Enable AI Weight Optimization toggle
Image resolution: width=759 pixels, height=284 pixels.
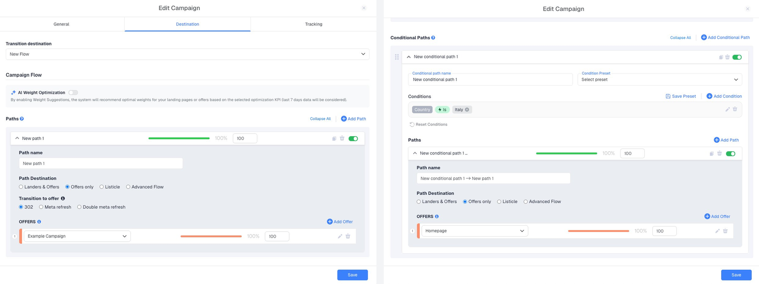[73, 92]
